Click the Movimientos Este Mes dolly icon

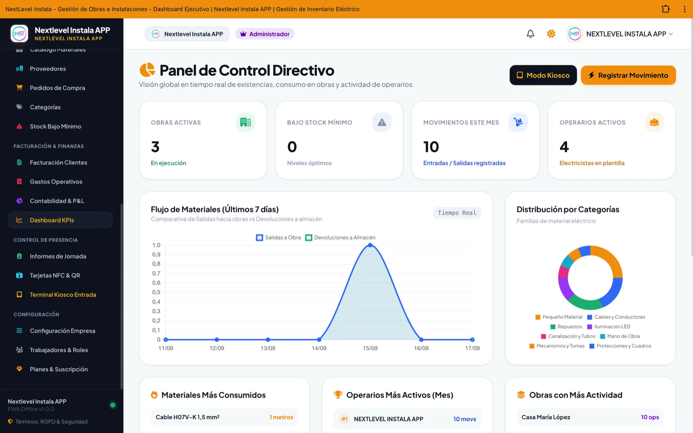(518, 122)
